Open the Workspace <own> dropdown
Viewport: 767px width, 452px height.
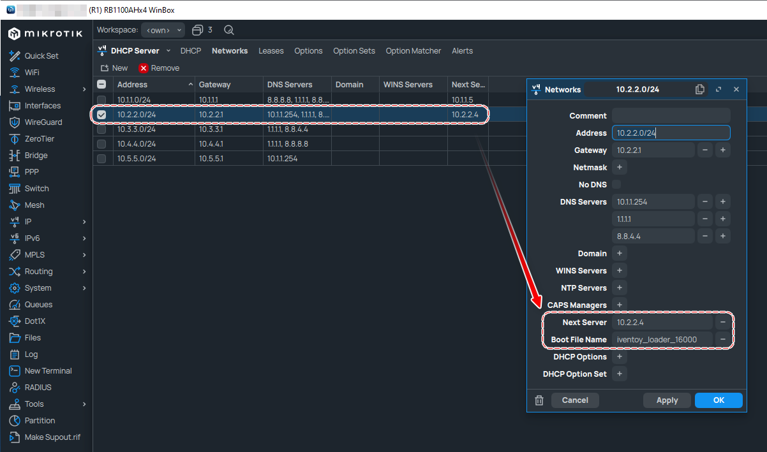[163, 30]
